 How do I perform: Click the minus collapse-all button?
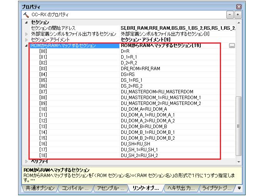(230, 15)
